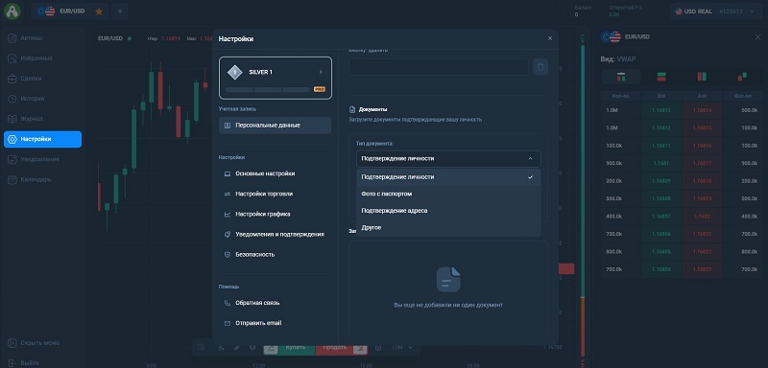
Task: Click the SILVER 1 level progress bar
Action: pyautogui.click(x=268, y=90)
